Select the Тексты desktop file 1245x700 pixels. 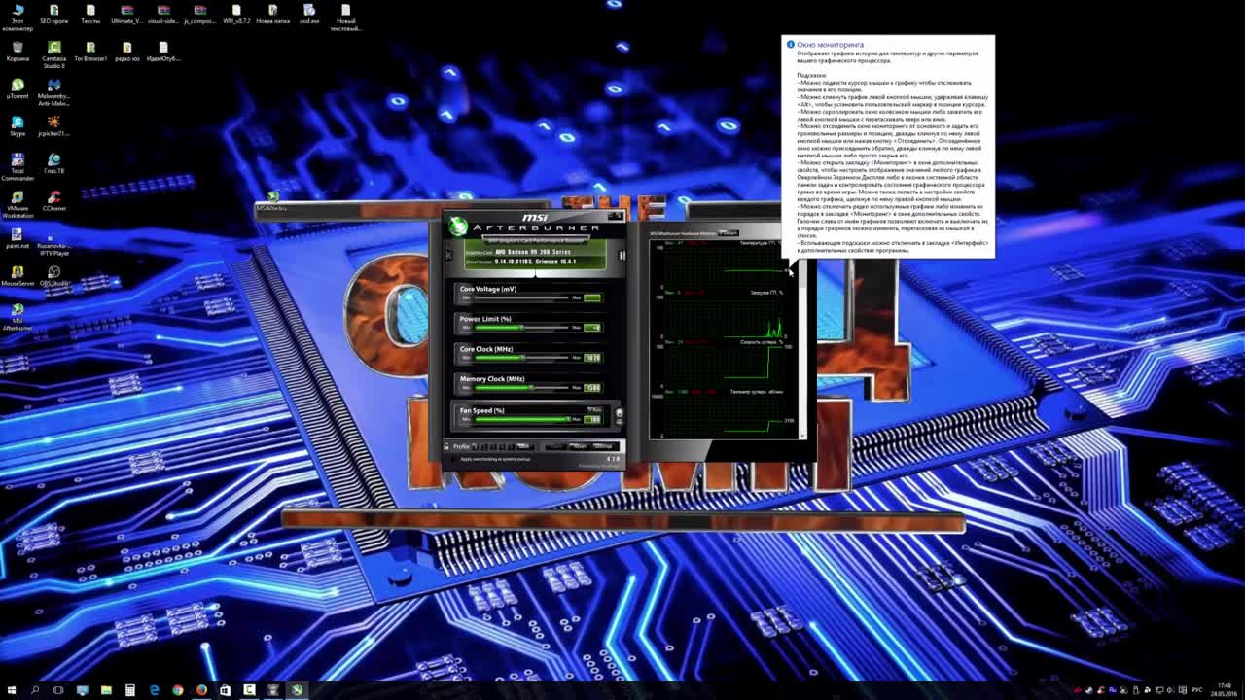[x=90, y=14]
